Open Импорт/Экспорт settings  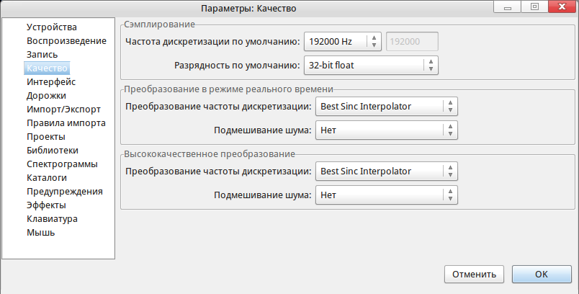64,110
